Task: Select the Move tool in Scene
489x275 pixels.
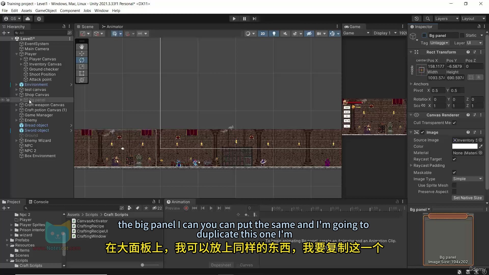Action: tap(82, 53)
